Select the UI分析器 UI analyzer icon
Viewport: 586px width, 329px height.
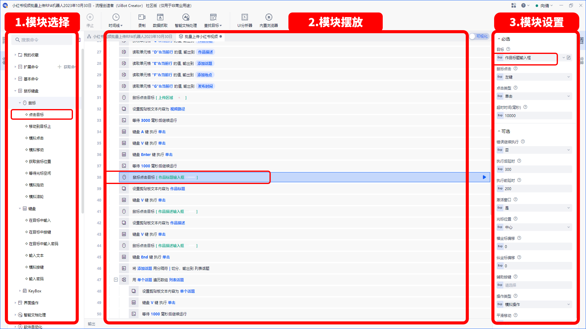tap(244, 20)
